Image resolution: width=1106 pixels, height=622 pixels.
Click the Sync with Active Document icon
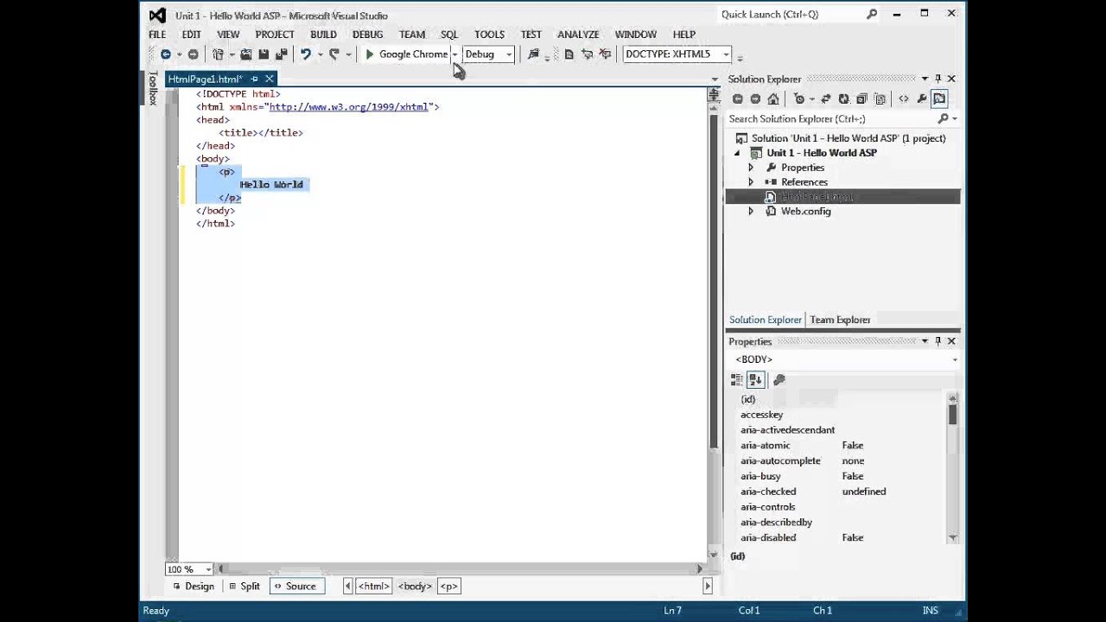(826, 99)
